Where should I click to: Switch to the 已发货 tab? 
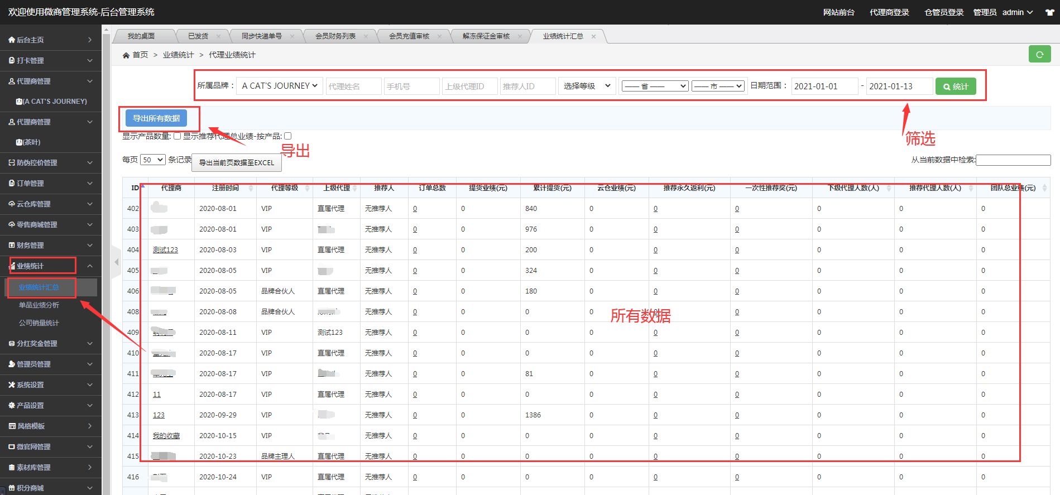coord(198,36)
